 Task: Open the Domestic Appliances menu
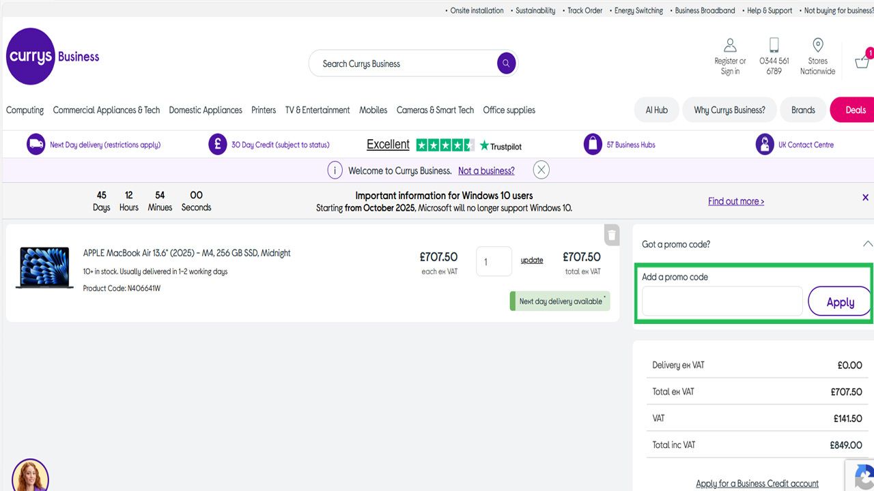tap(206, 110)
